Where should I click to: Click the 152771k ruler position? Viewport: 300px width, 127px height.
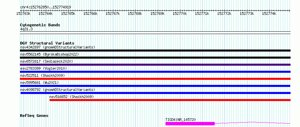[x=202, y=13]
